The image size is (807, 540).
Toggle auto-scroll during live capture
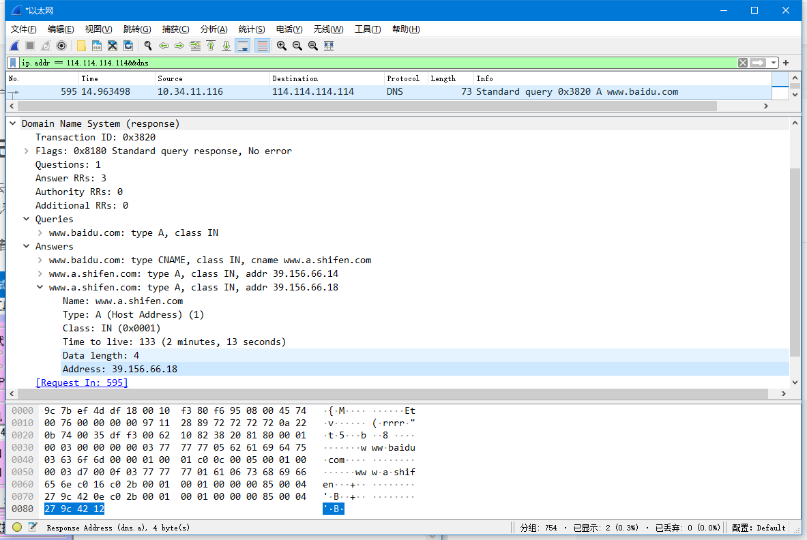(242, 46)
